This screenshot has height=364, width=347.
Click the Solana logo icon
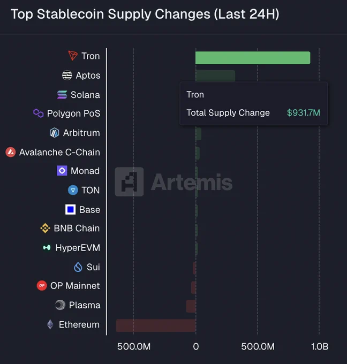pos(62,95)
